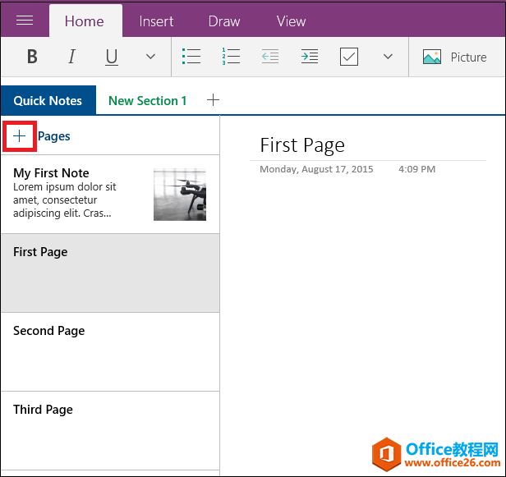Toggle bold formatting

tap(32, 57)
